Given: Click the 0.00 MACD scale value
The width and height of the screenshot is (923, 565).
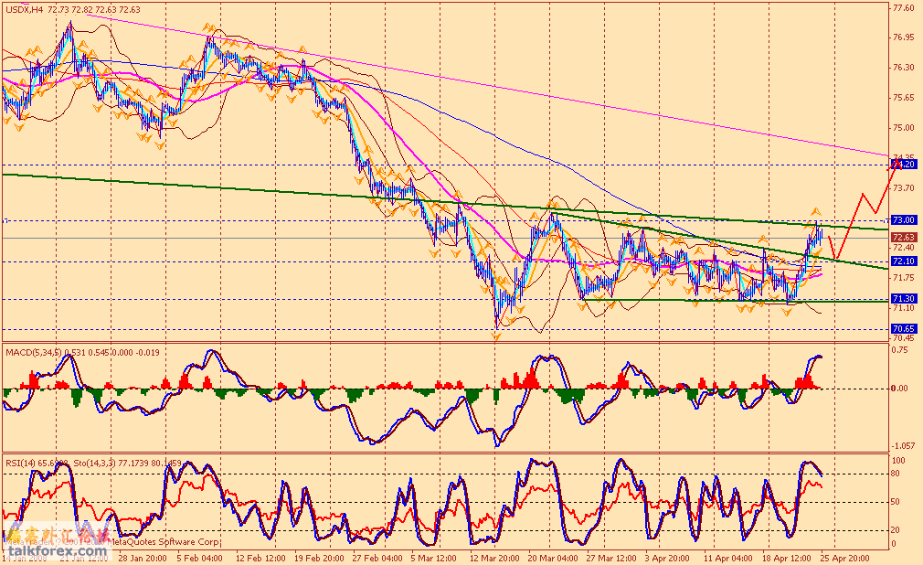Looking at the screenshot, I should 900,389.
